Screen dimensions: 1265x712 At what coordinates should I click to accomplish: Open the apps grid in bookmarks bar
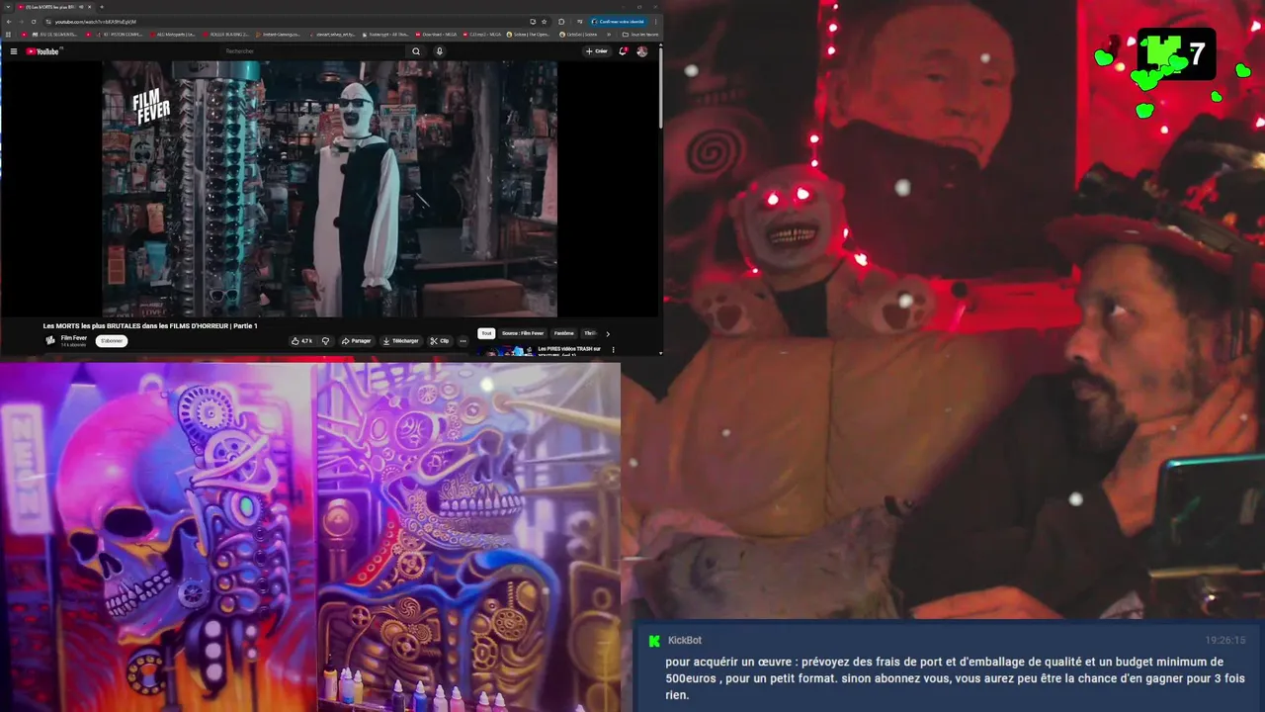click(8, 35)
